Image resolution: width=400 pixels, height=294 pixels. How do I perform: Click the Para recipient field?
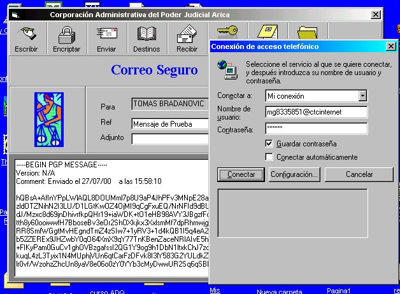tap(170, 104)
